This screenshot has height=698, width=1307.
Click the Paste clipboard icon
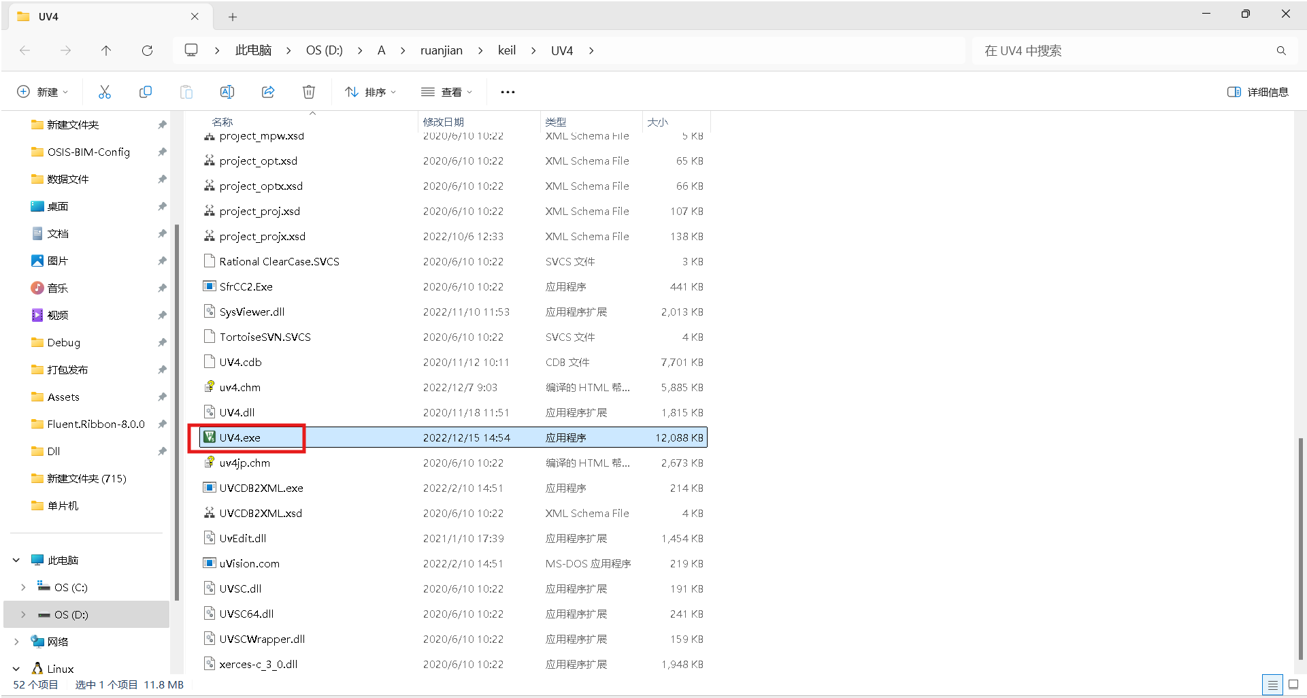point(186,92)
